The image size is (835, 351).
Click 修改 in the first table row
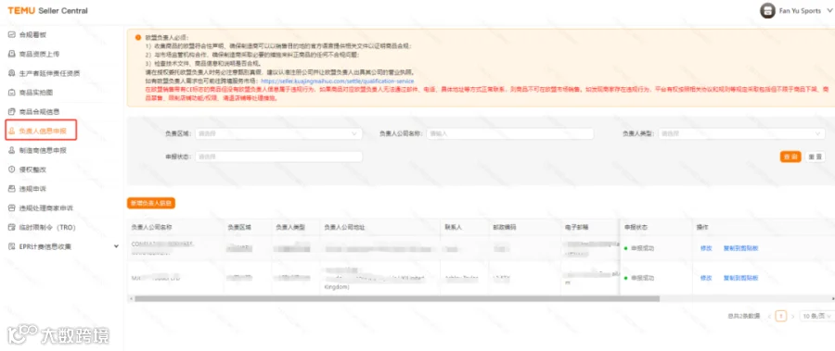pos(706,248)
